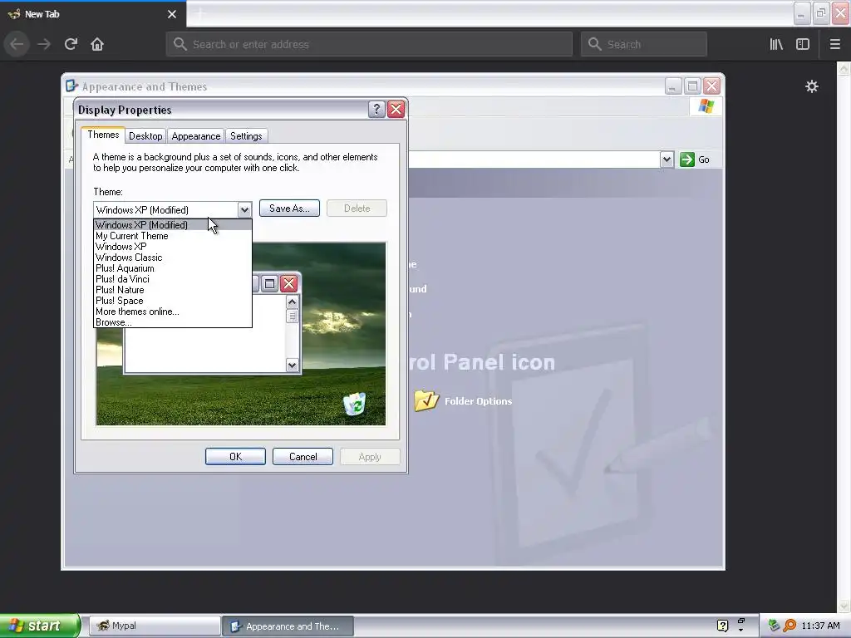Click preview window's red close button
The height and width of the screenshot is (638, 851).
pyautogui.click(x=289, y=283)
